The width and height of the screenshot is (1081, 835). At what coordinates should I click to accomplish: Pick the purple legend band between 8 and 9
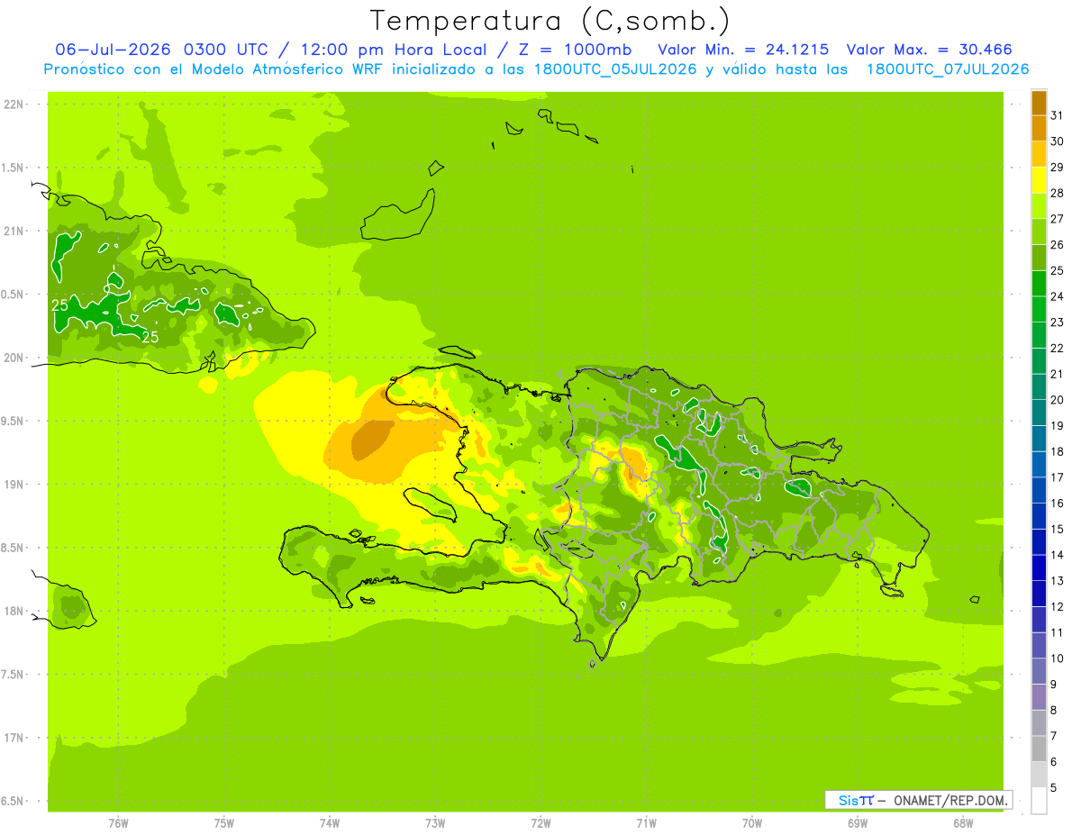1039,697
